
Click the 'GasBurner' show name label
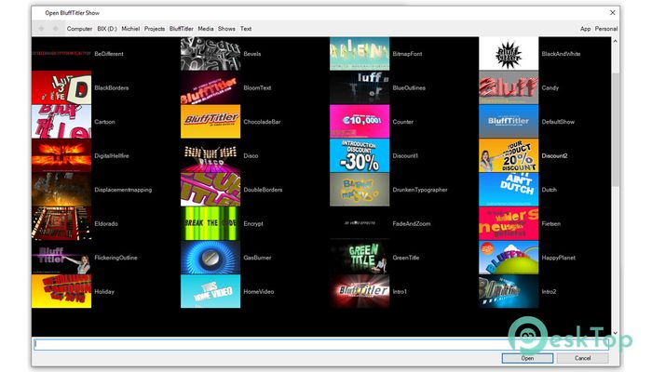tap(257, 258)
